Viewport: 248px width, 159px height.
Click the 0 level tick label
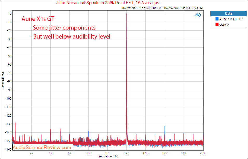pos(10,14)
